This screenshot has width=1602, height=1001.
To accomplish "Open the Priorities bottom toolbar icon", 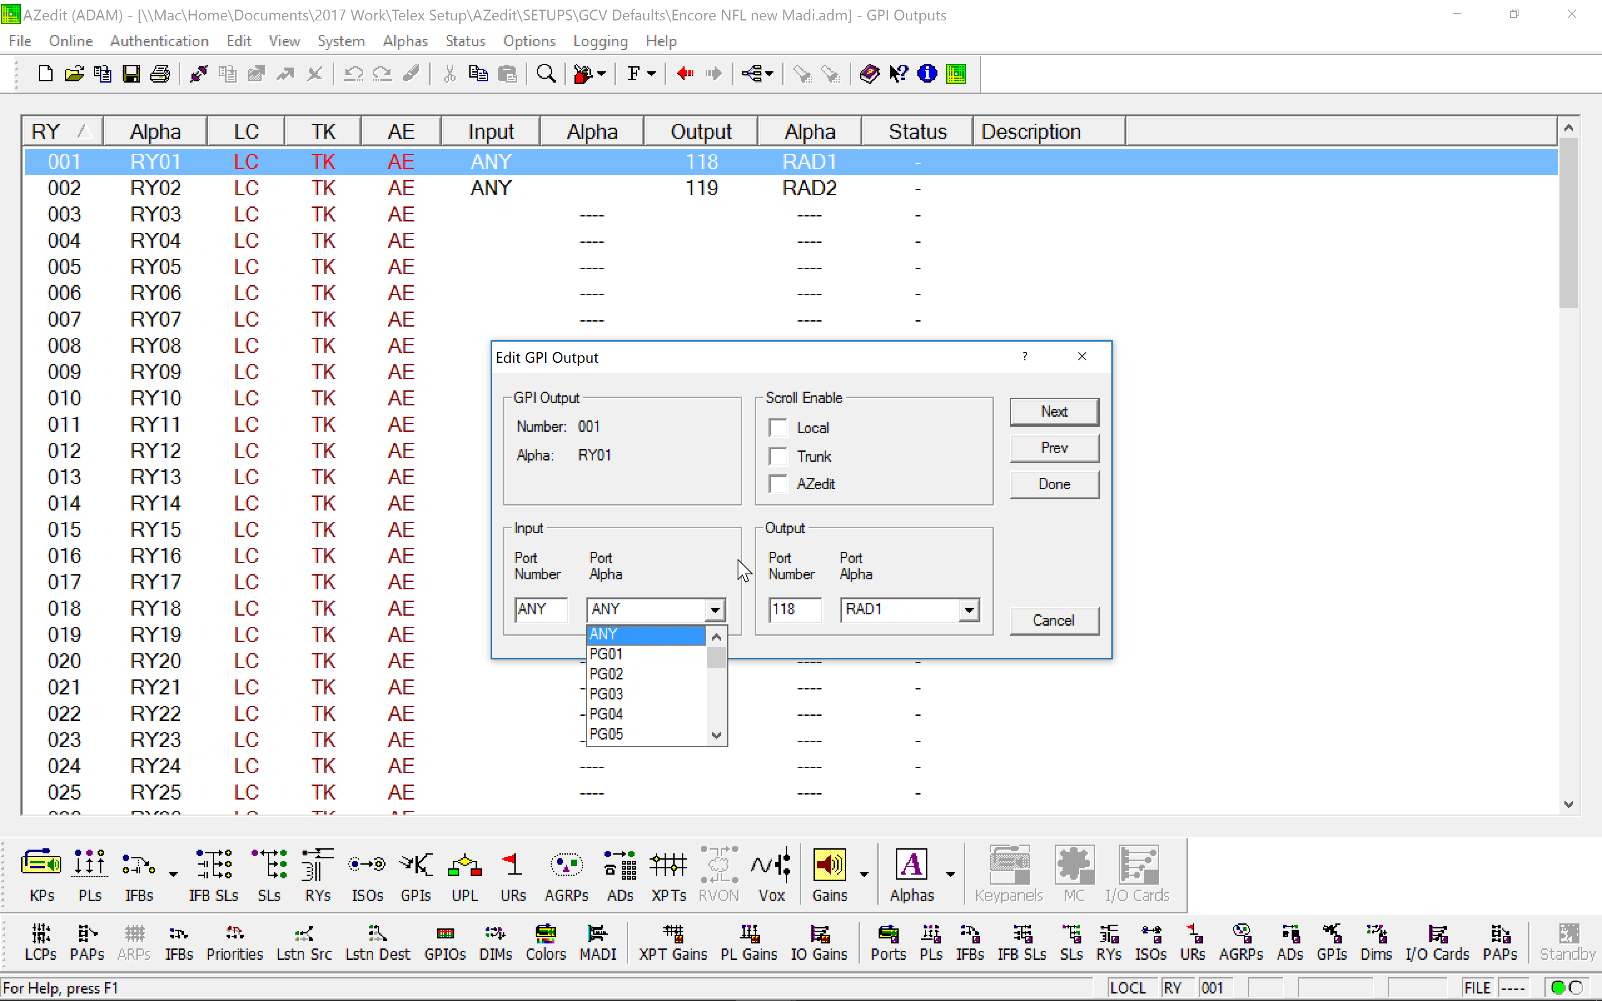I will pos(234,943).
